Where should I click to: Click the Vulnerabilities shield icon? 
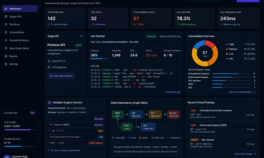pyautogui.click(x=6, y=32)
